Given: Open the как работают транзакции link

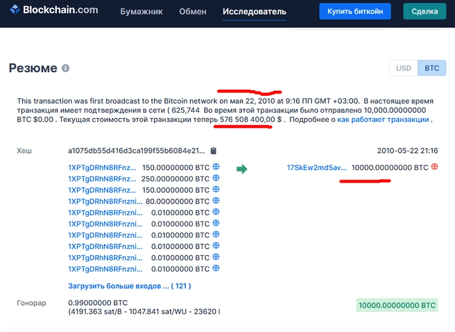Looking at the screenshot, I should point(383,119).
